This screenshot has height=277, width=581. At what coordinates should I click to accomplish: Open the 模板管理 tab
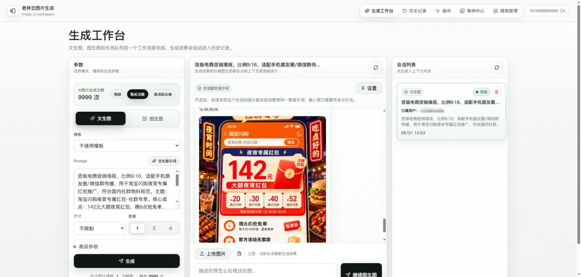[x=505, y=11]
